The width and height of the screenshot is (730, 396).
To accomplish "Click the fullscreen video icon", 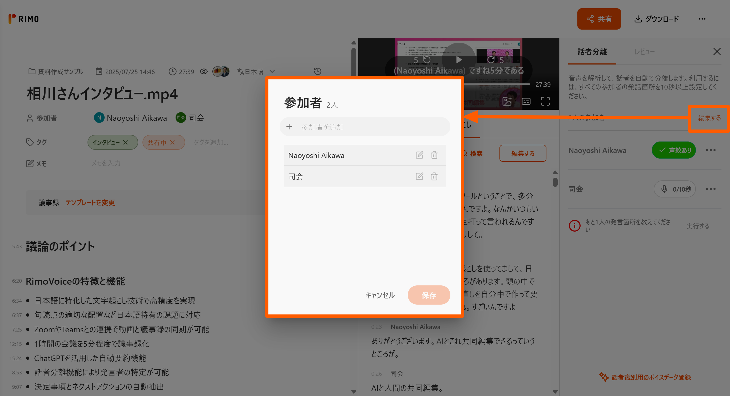I will click(x=545, y=101).
